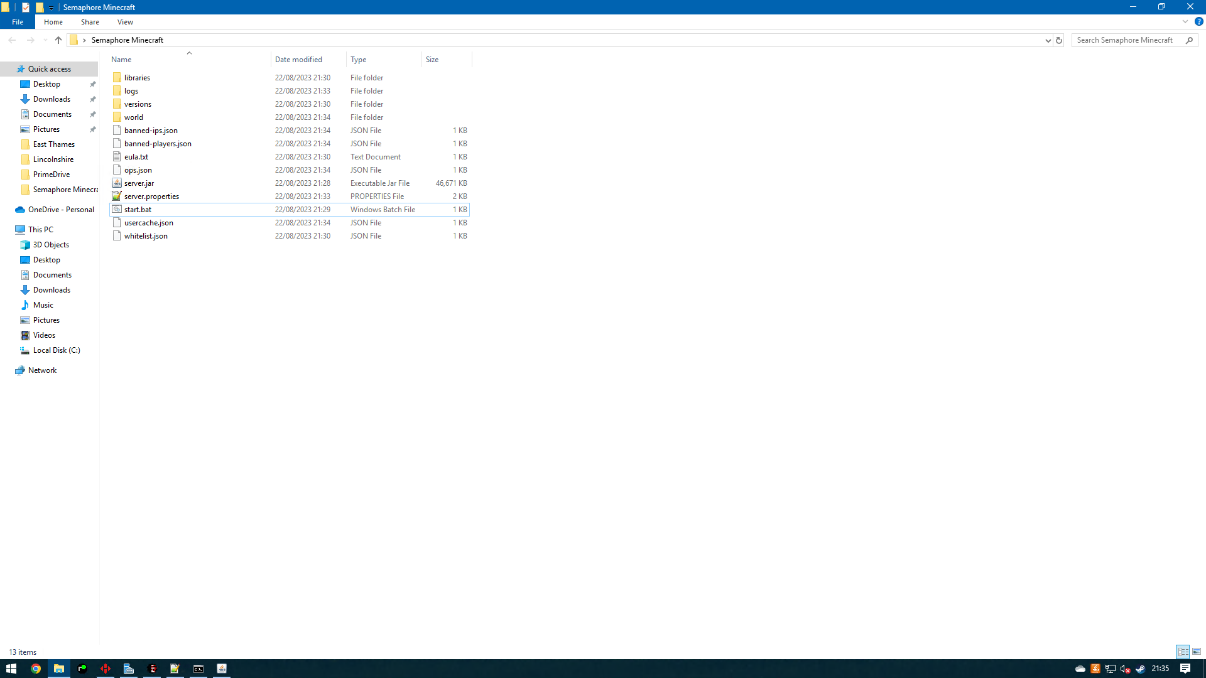This screenshot has height=678, width=1206.
Task: Open the address bar history dropdown
Action: (x=1048, y=40)
